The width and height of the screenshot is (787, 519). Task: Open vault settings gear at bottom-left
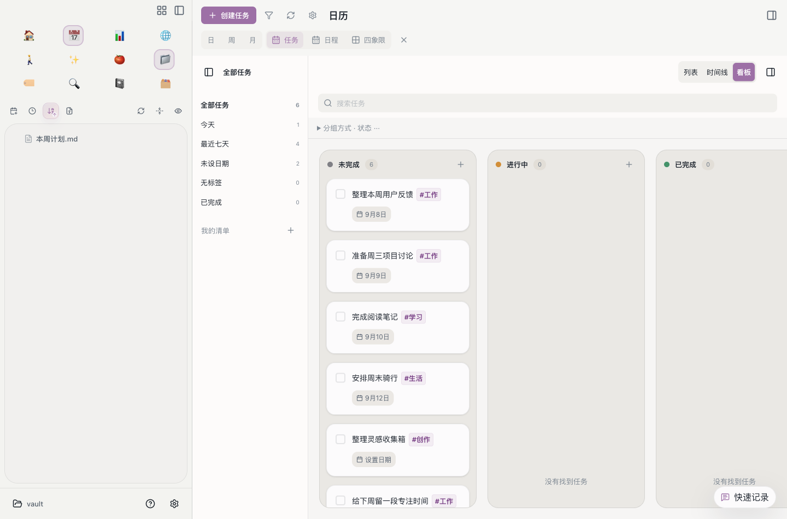click(x=174, y=504)
